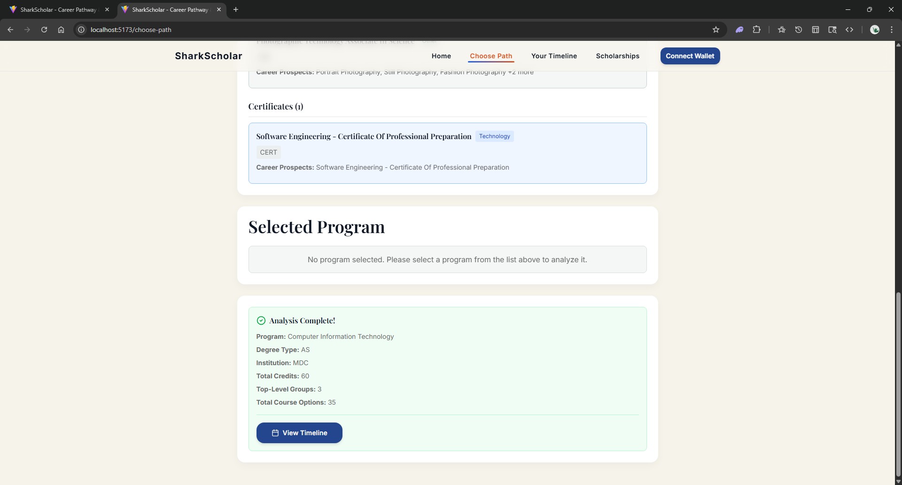The width and height of the screenshot is (902, 485).
Task: Close the active SharkScholar tab
Action: pos(219,9)
